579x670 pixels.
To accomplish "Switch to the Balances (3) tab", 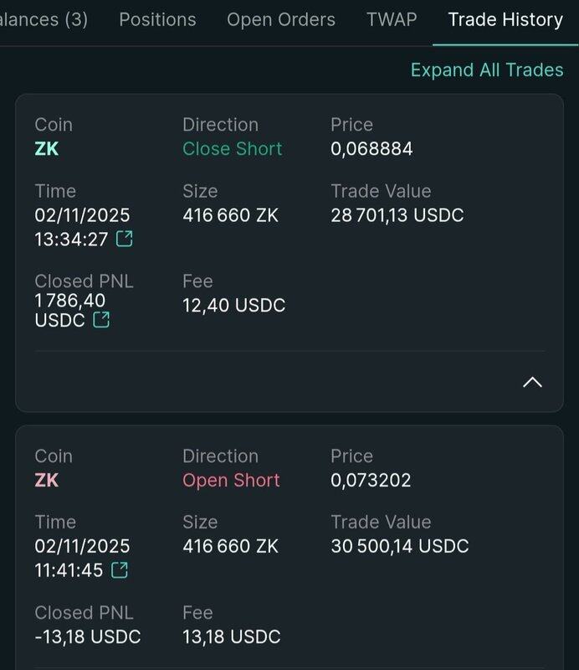I will [x=44, y=19].
